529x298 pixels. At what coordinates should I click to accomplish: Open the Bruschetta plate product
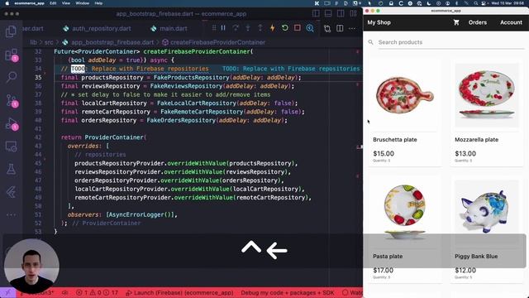tap(404, 113)
